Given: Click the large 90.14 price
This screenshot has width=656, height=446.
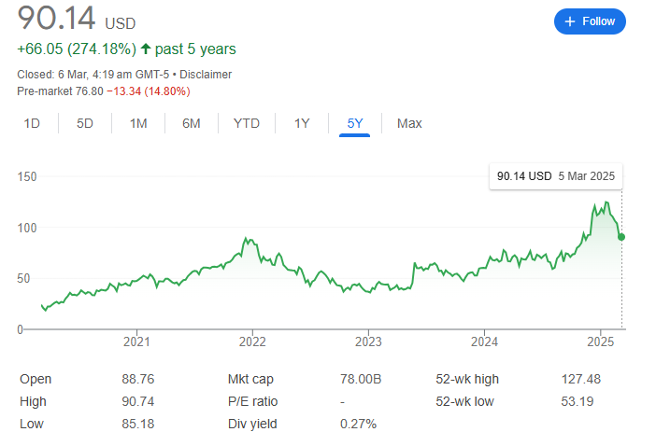Looking at the screenshot, I should pos(56,18).
